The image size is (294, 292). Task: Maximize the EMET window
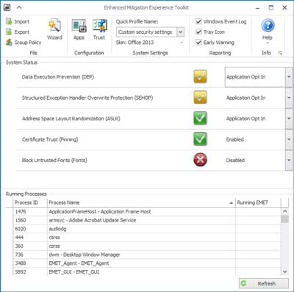point(271,7)
